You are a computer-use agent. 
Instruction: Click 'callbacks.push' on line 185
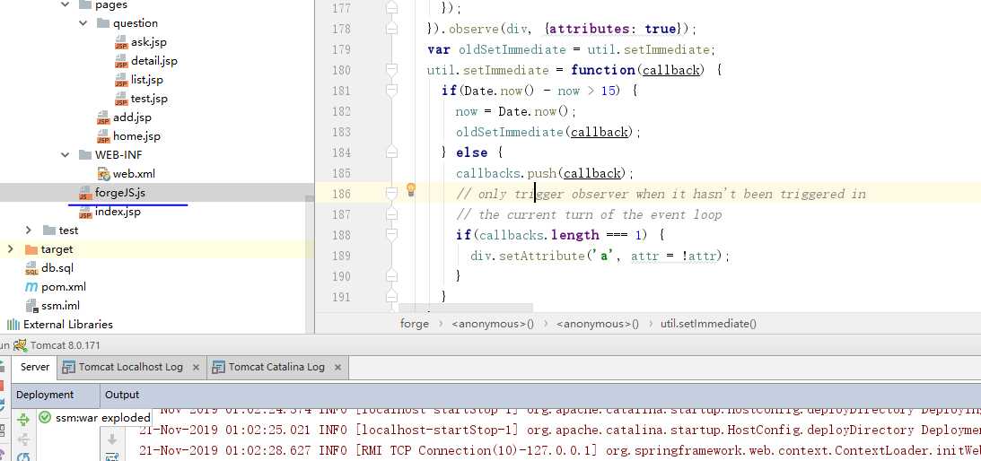506,173
